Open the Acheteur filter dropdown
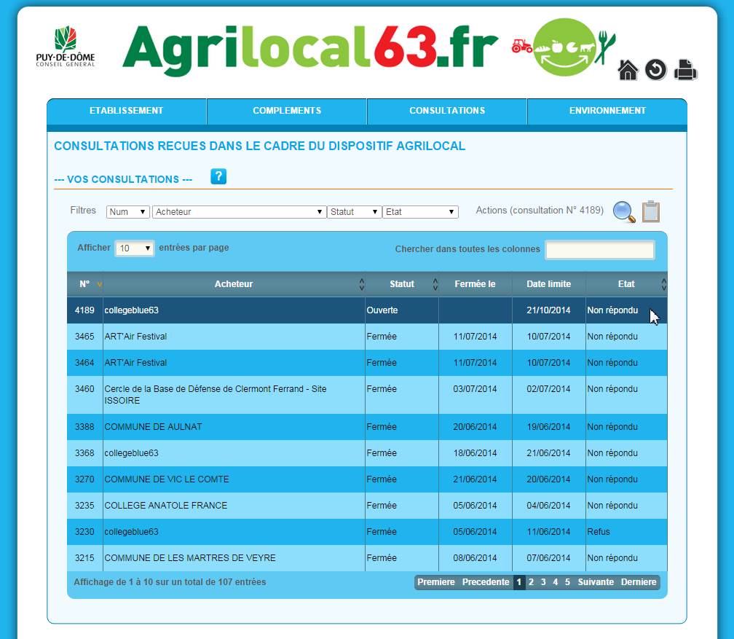This screenshot has width=734, height=639. coord(239,212)
